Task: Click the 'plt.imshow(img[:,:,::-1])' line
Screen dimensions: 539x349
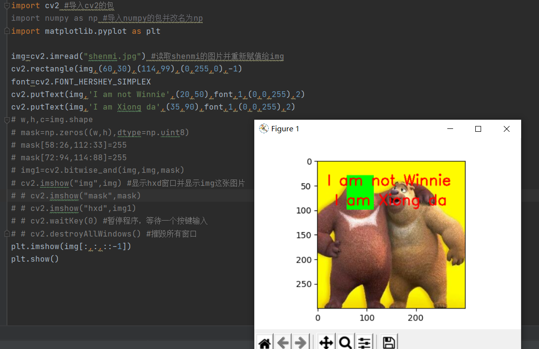Action: [71, 247]
